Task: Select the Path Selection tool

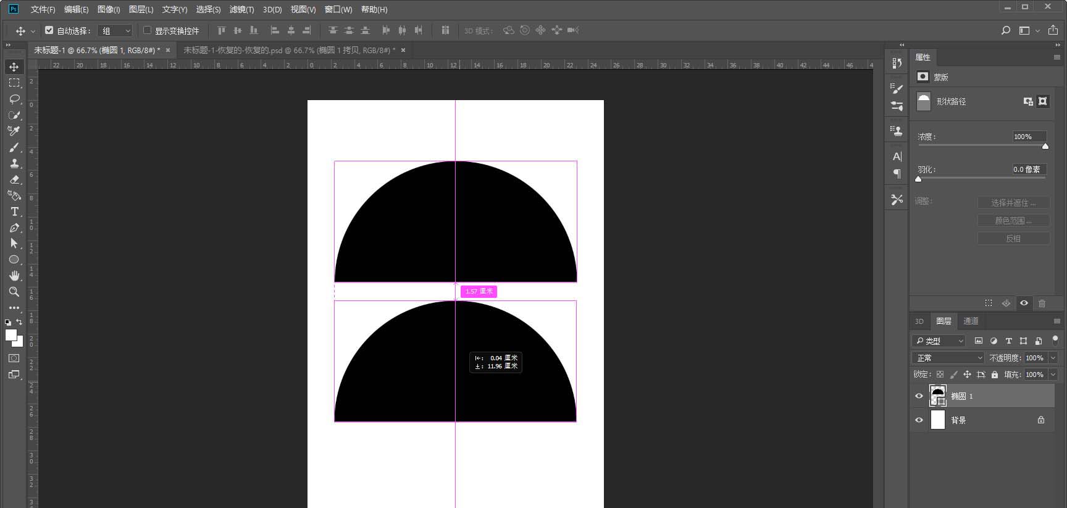Action: pyautogui.click(x=14, y=243)
